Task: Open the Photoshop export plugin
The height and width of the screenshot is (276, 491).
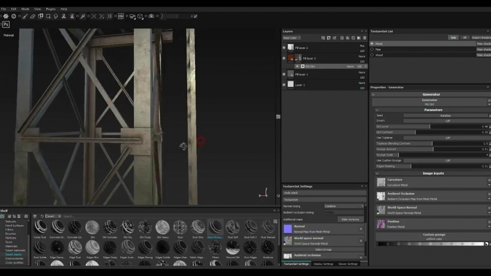Action: point(6,25)
